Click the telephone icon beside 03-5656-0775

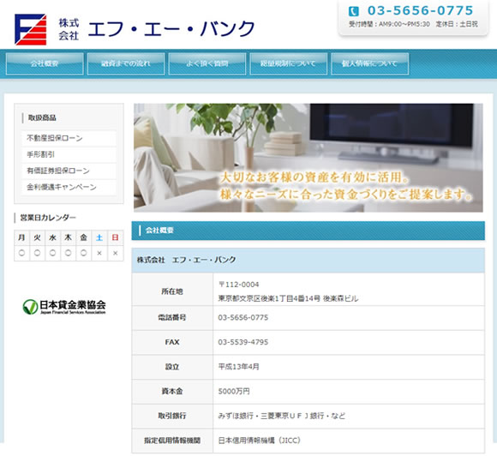click(353, 11)
